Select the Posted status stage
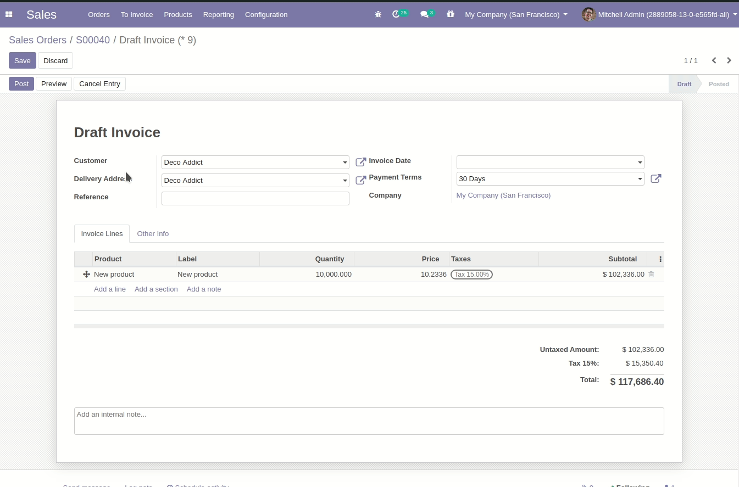The image size is (739, 487). [719, 84]
